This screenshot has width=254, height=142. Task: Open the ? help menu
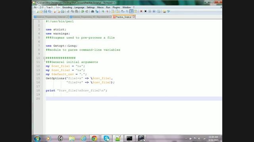(x=134, y=7)
